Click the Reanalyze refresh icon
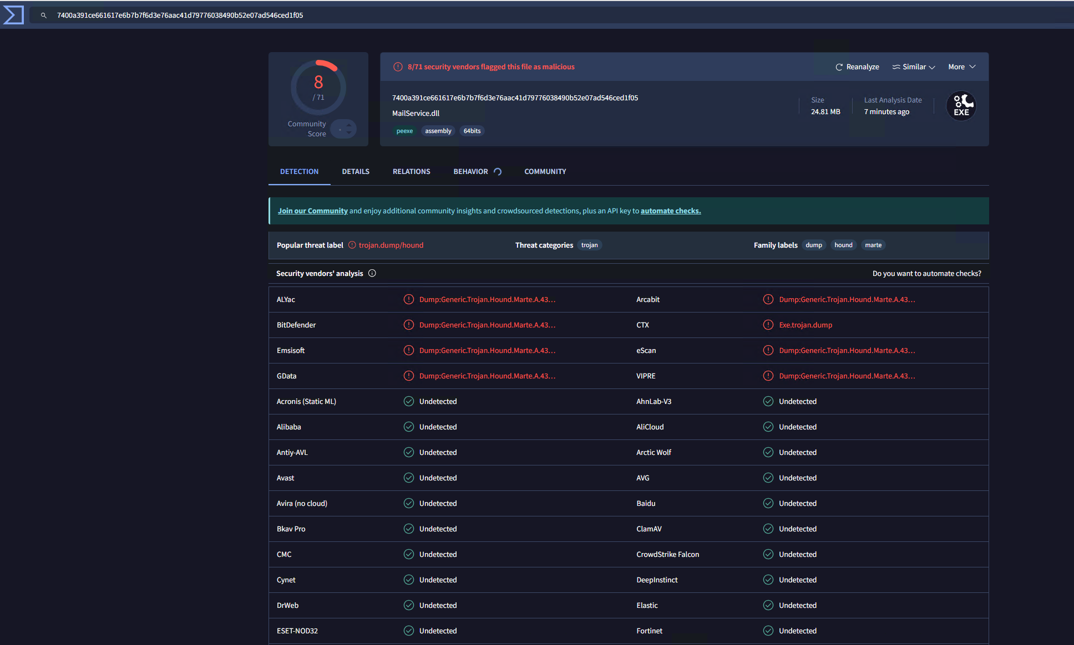Image resolution: width=1074 pixels, height=645 pixels. pos(839,67)
